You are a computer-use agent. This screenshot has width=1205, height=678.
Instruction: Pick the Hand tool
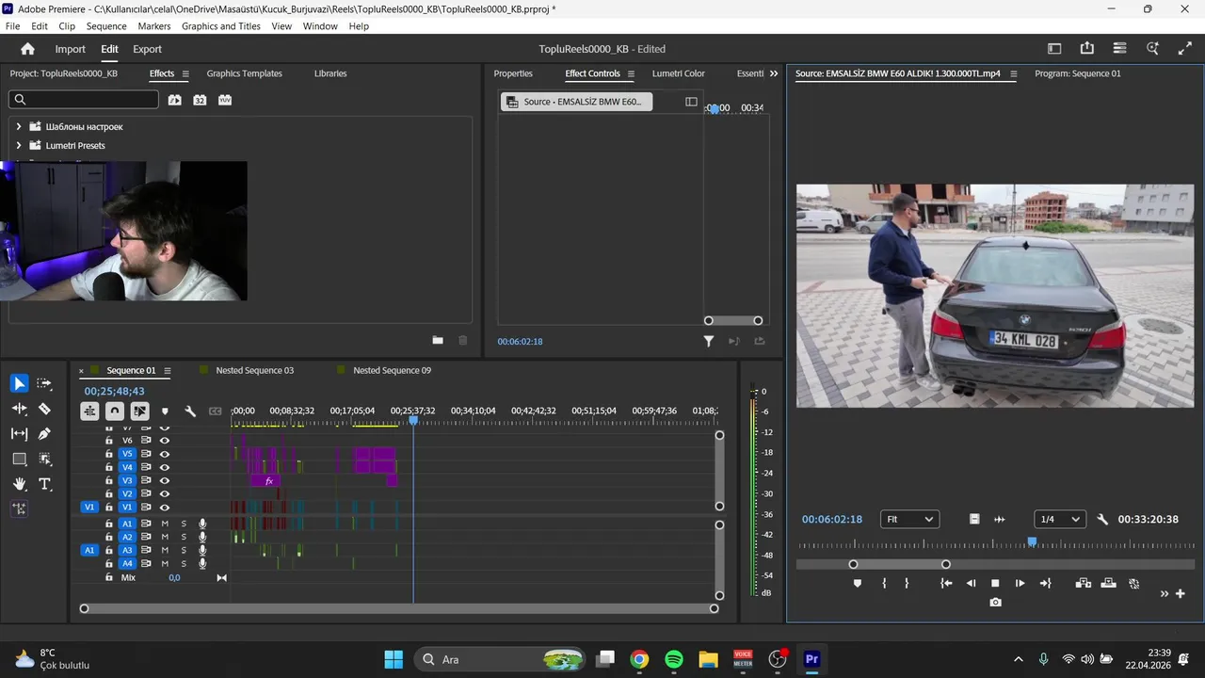(x=19, y=484)
